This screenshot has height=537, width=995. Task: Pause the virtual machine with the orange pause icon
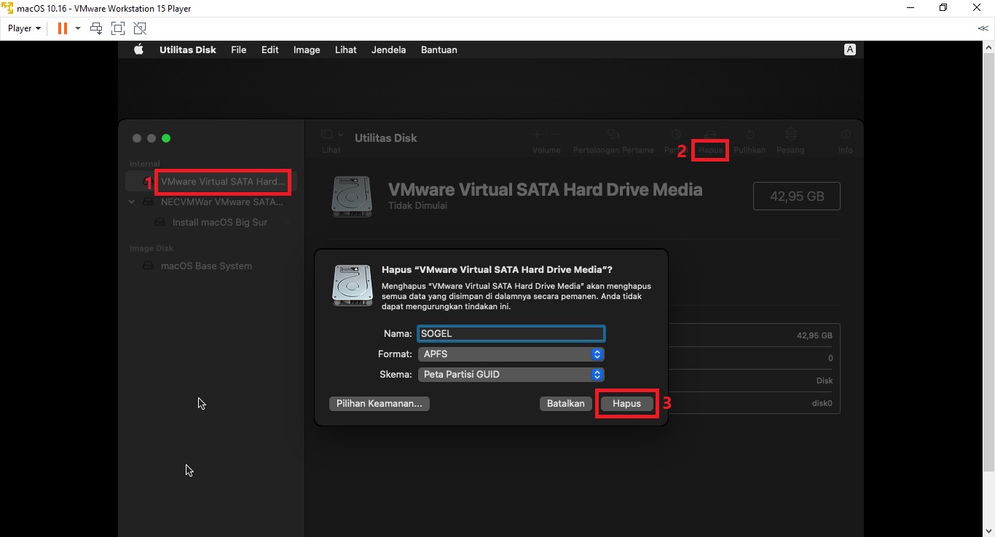(63, 28)
